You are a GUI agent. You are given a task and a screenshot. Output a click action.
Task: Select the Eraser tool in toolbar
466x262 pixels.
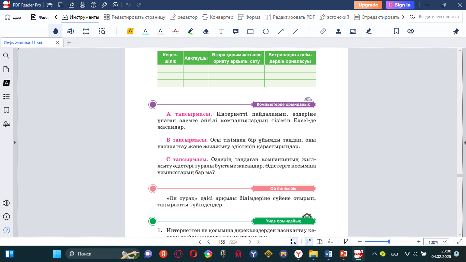pyautogui.click(x=206, y=31)
